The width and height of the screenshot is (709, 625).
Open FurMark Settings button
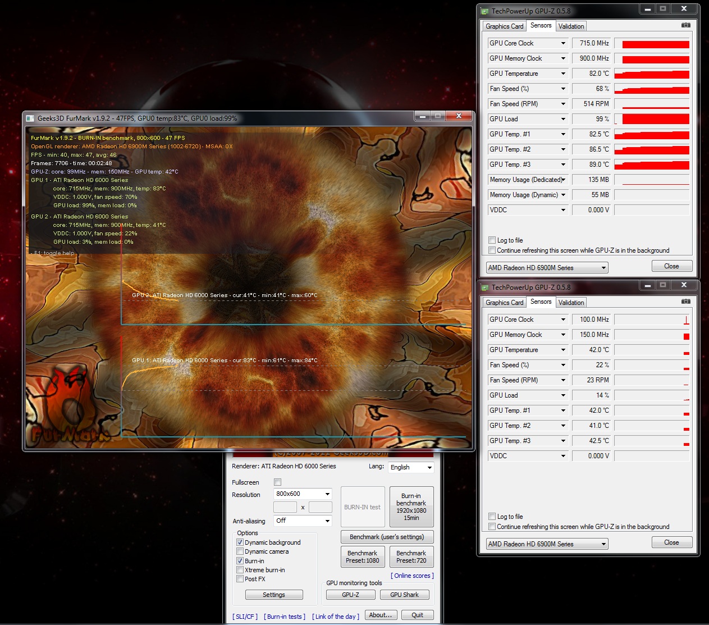pyautogui.click(x=274, y=595)
